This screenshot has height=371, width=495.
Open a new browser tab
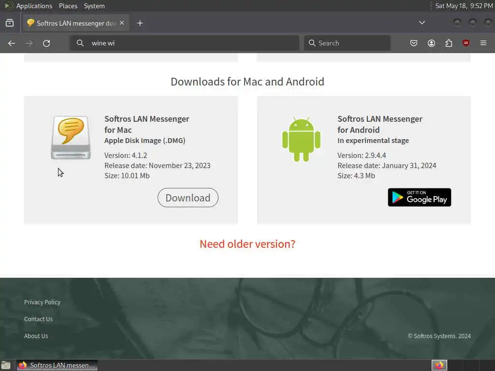click(x=140, y=23)
